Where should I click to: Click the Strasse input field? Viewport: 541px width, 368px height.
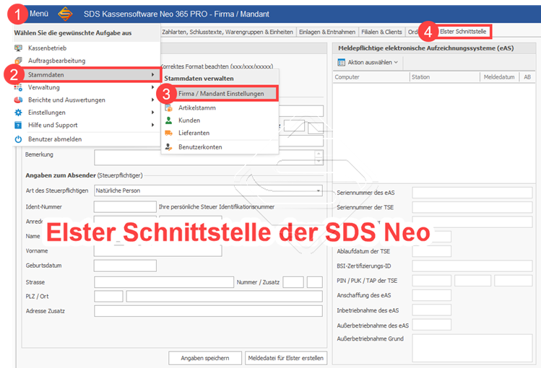click(164, 282)
